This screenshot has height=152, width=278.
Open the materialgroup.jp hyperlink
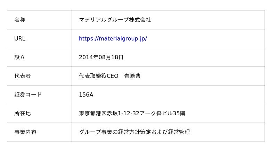pos(113,39)
